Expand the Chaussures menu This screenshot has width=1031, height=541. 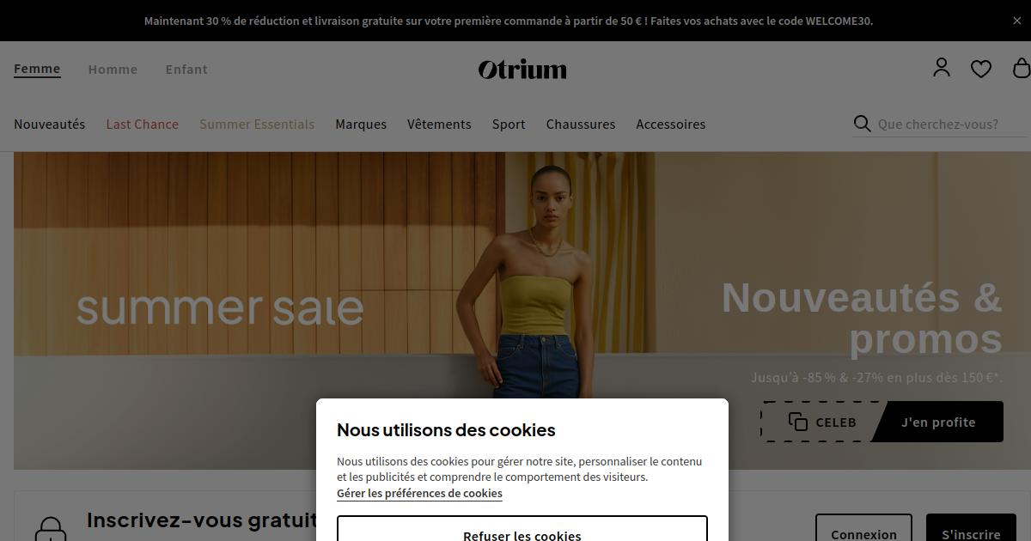tap(581, 125)
